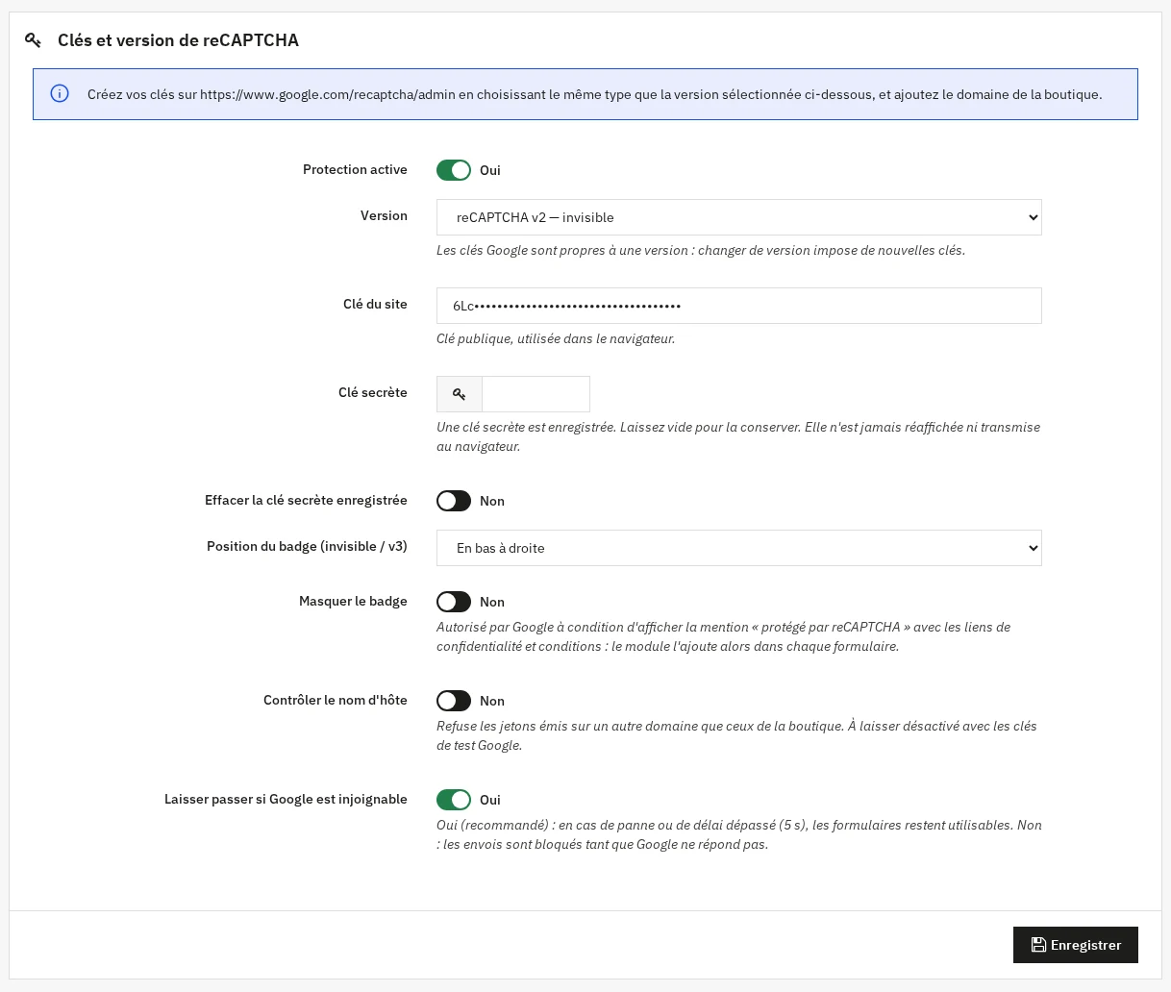Toggle Effacer la clé secrète enregistrée switch
The width and height of the screenshot is (1171, 992).
[454, 501]
